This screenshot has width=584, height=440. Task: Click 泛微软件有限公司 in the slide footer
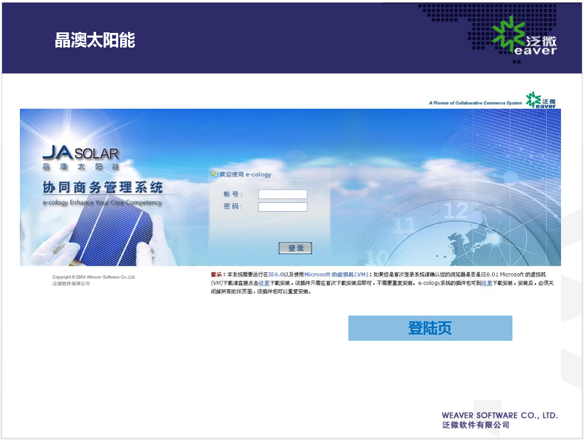coord(476,425)
